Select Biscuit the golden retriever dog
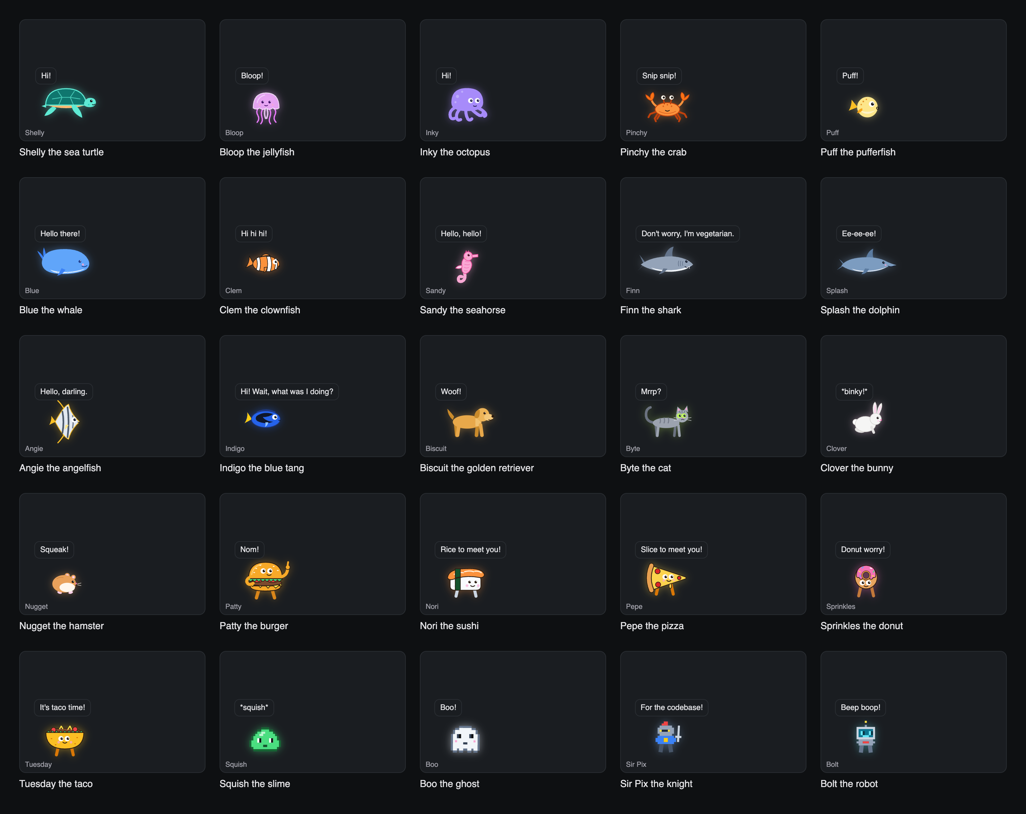1026x814 pixels. (x=470, y=421)
